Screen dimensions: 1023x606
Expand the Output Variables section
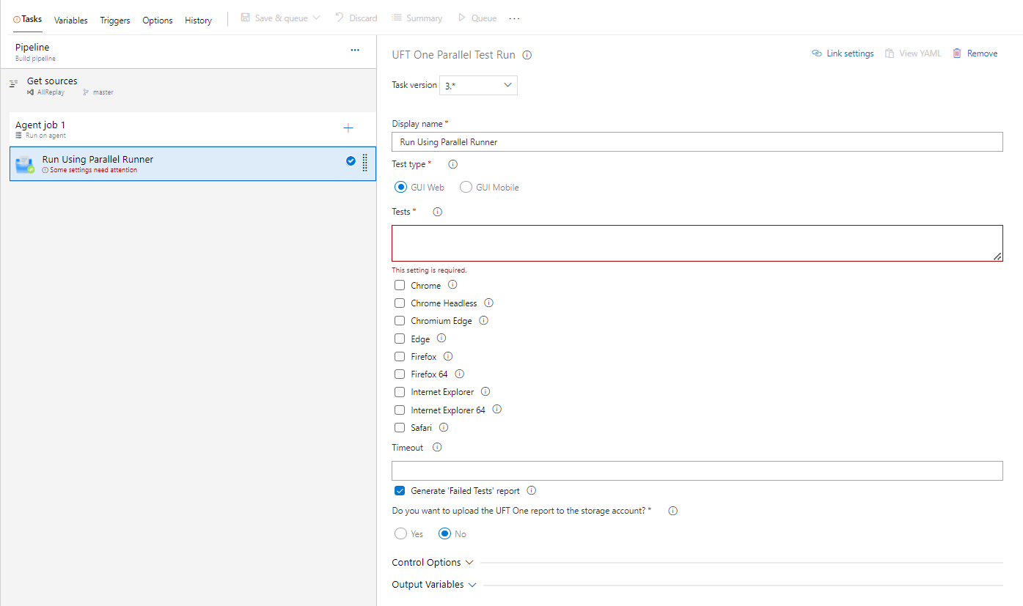pos(434,585)
